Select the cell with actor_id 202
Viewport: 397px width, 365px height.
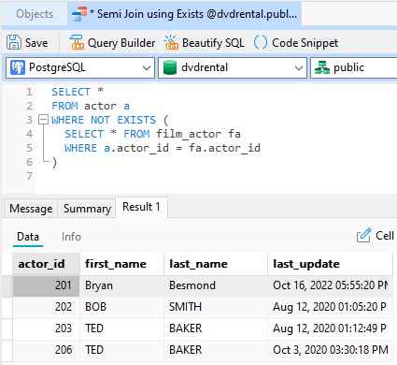pyautogui.click(x=46, y=307)
